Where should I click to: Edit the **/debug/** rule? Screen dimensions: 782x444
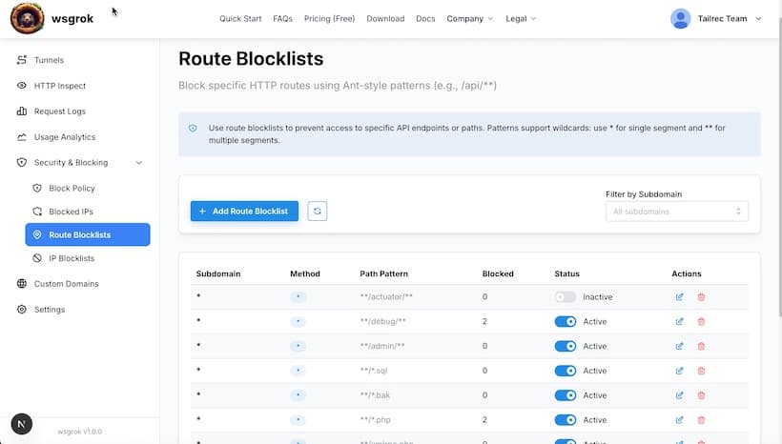pyautogui.click(x=679, y=321)
